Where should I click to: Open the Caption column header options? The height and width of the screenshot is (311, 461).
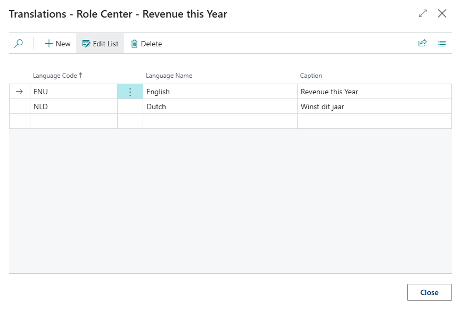[311, 76]
